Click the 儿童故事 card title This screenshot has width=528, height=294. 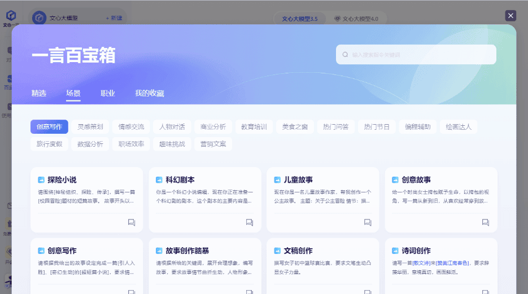point(298,179)
